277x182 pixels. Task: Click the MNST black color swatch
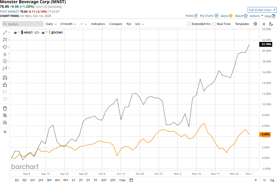(x=22, y=33)
